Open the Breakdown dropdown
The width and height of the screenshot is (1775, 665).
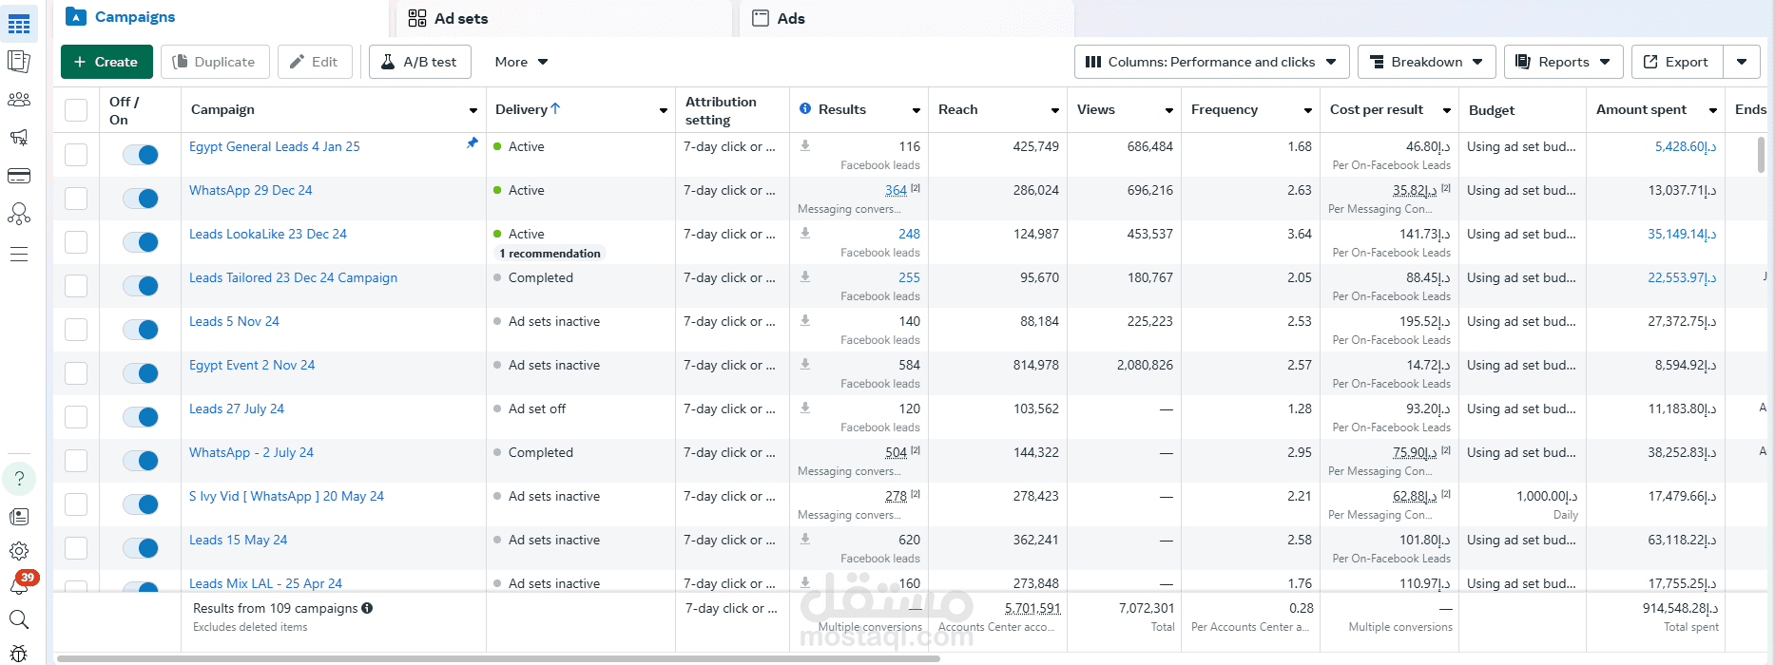[x=1426, y=62]
